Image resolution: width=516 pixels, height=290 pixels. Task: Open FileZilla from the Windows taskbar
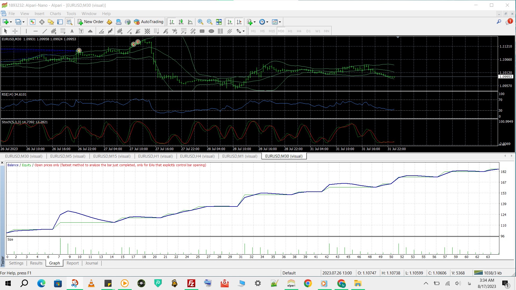[191, 283]
